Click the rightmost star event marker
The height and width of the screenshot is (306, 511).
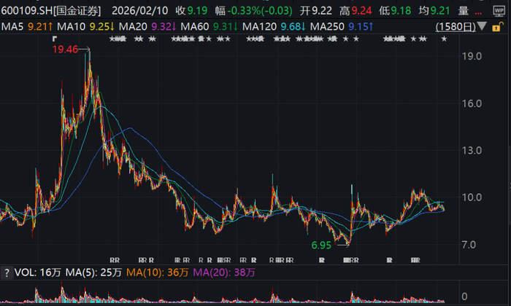click(444, 39)
